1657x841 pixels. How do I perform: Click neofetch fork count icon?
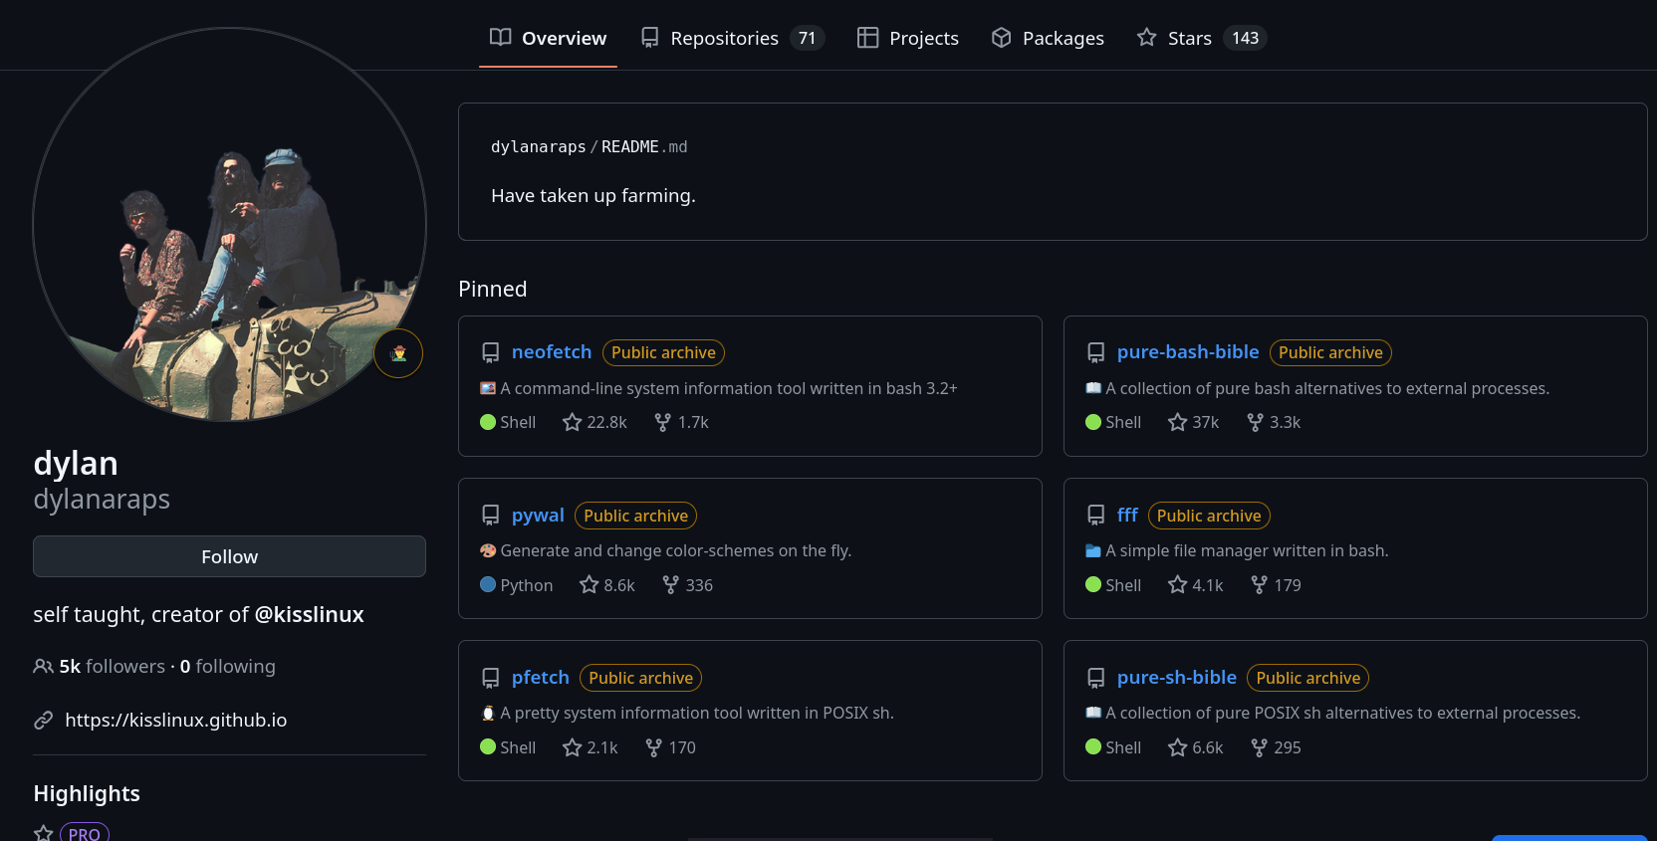click(662, 422)
